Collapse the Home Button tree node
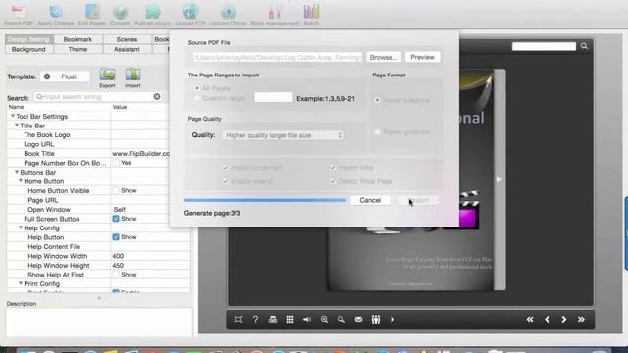 tap(21, 181)
